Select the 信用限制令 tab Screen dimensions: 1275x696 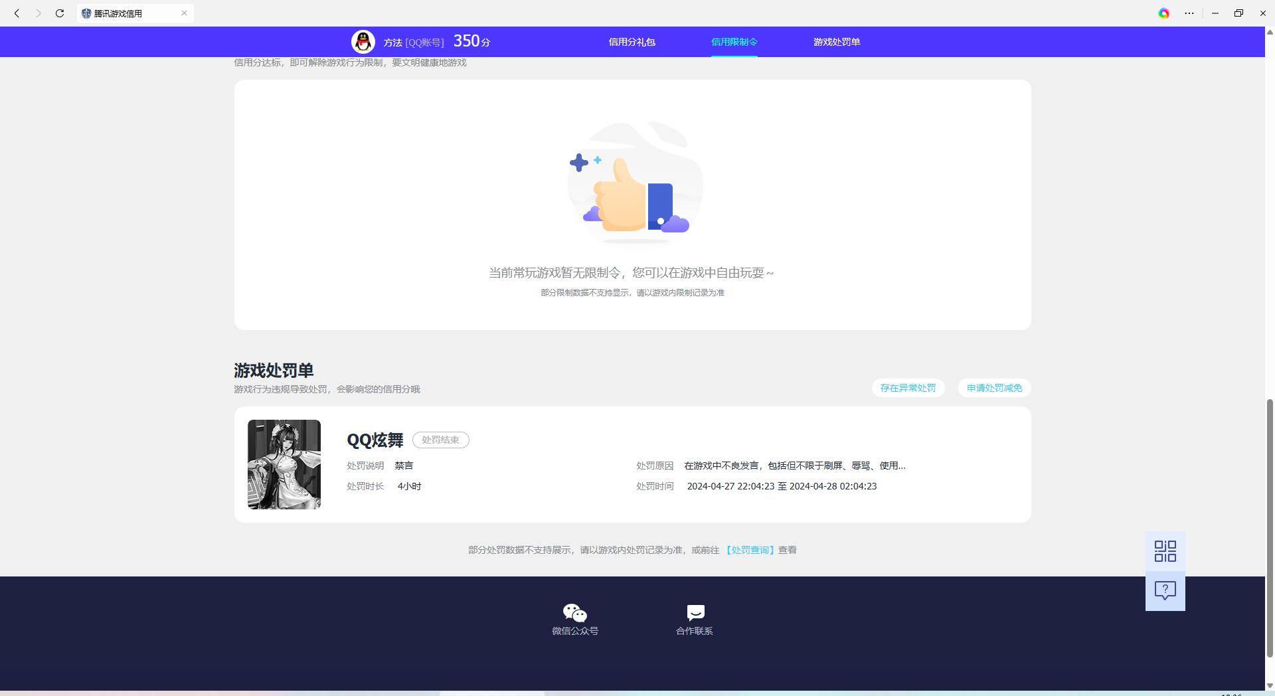[734, 41]
